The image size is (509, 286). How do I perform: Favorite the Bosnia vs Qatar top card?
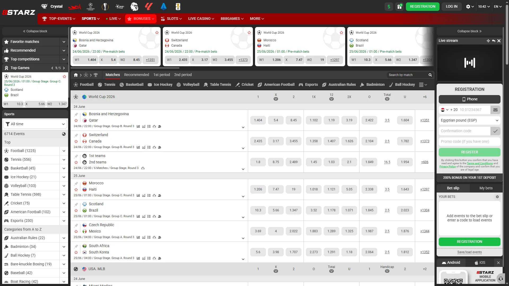point(157,33)
